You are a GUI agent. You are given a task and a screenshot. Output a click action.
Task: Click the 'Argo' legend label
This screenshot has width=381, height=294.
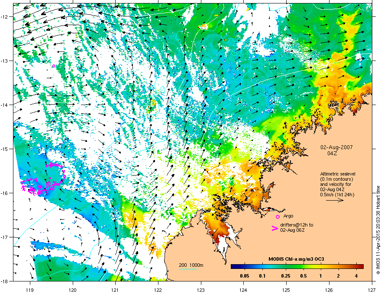click(x=288, y=216)
